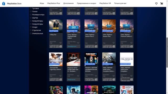The width and height of the screenshot is (168, 94).
Task: Wishlist Overwatch Legendary Edition
Action: click(x=60, y=76)
